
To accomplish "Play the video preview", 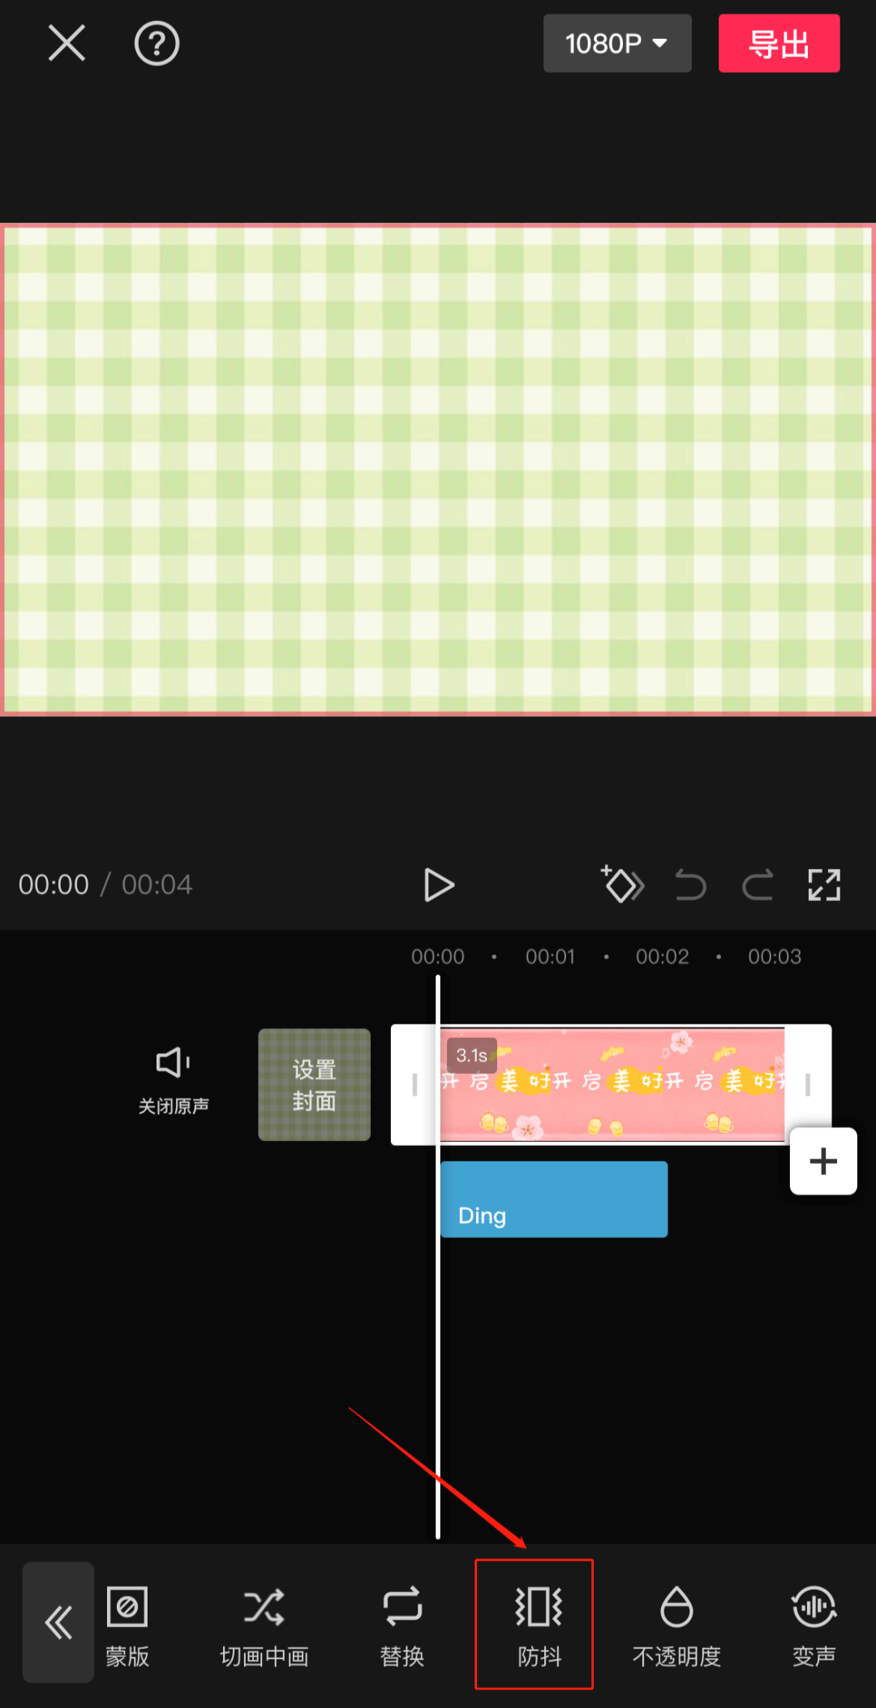I will pos(439,884).
